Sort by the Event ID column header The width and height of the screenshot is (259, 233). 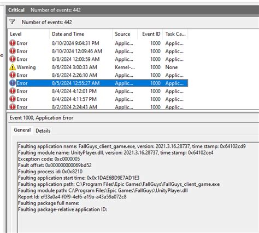click(151, 34)
